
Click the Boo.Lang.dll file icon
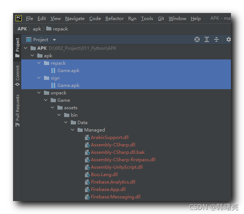point(87,175)
